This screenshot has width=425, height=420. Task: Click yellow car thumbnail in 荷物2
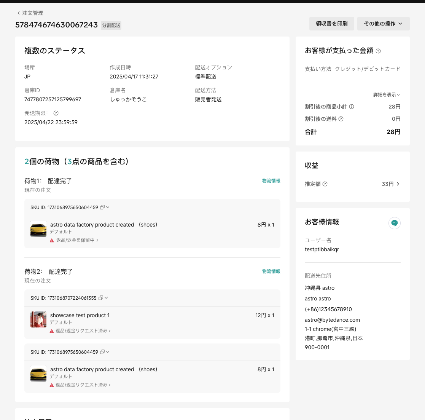tap(38, 373)
